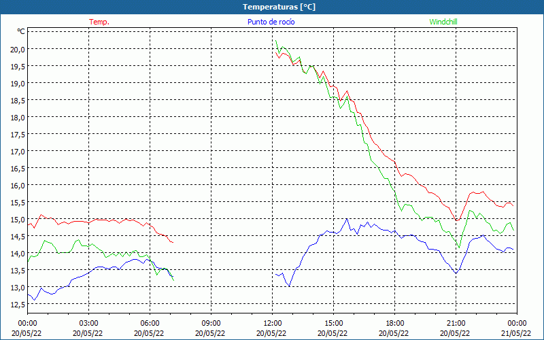Image resolution: width=544 pixels, height=340 pixels.
Task: Click the Temperaturas [°C] chart title
Action: [x=279, y=7]
